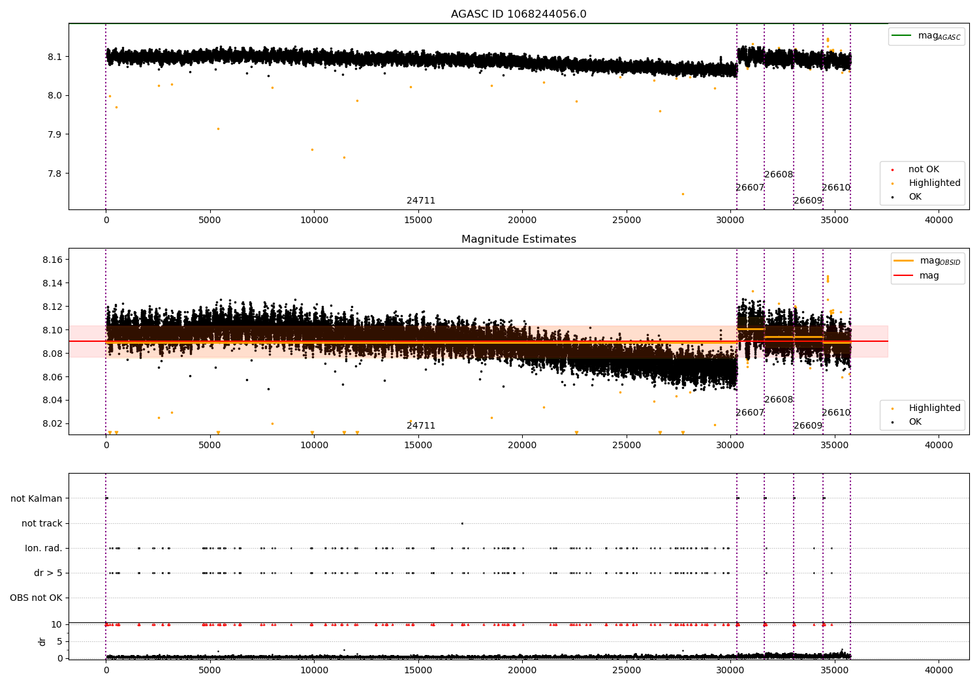979x685 pixels.
Task: Click the 7.8 y-axis tick of the top plot
Action: [55, 174]
